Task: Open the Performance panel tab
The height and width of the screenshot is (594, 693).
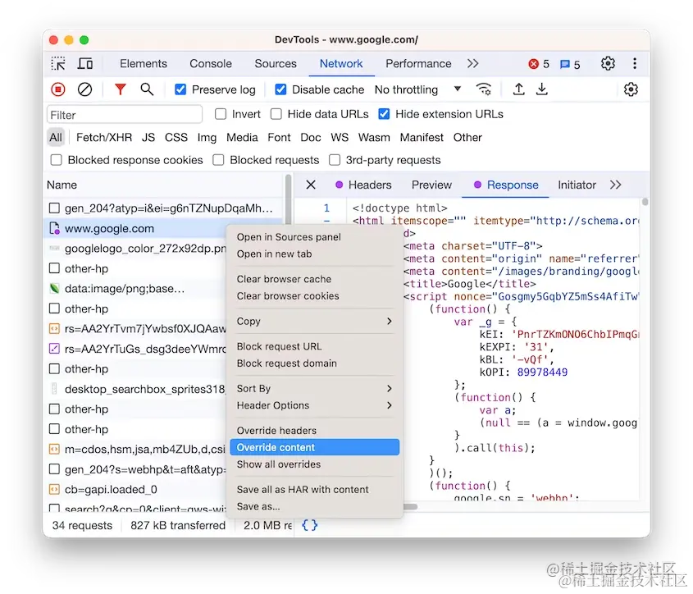Action: 418,64
